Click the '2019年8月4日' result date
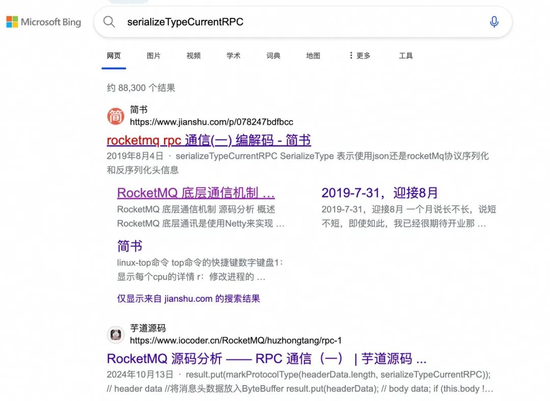The width and height of the screenshot is (550, 401). click(135, 156)
